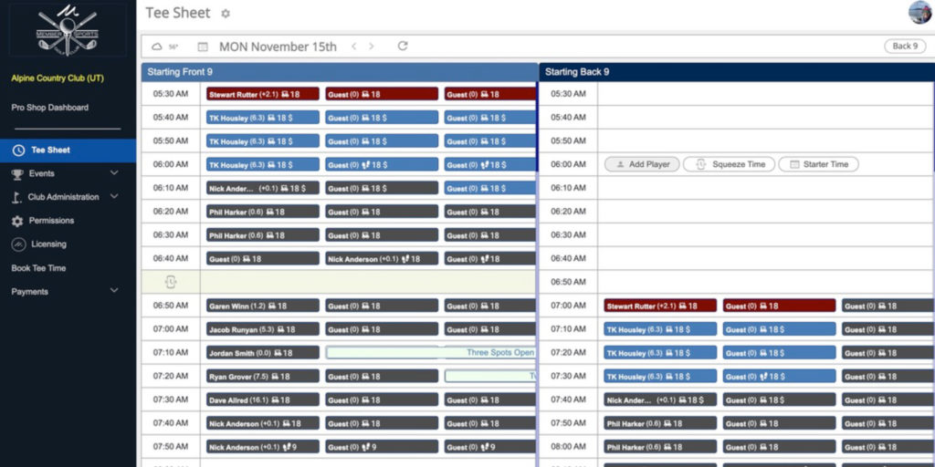Open the user profile avatar
The image size is (935, 467).
pyautogui.click(x=919, y=12)
